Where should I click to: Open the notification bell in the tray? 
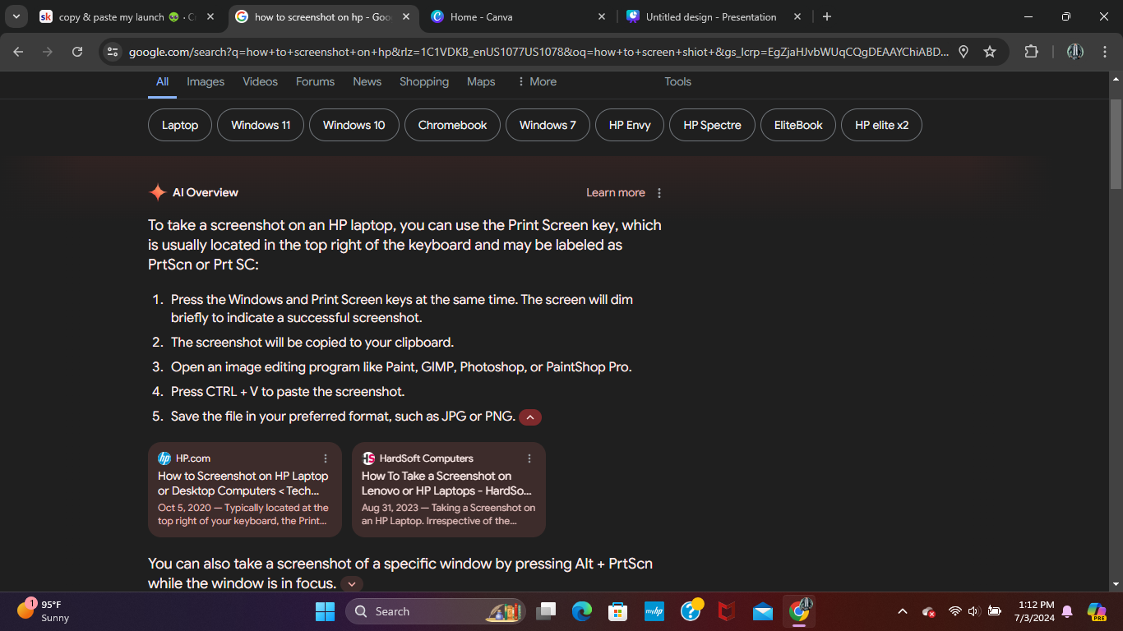point(1067,611)
